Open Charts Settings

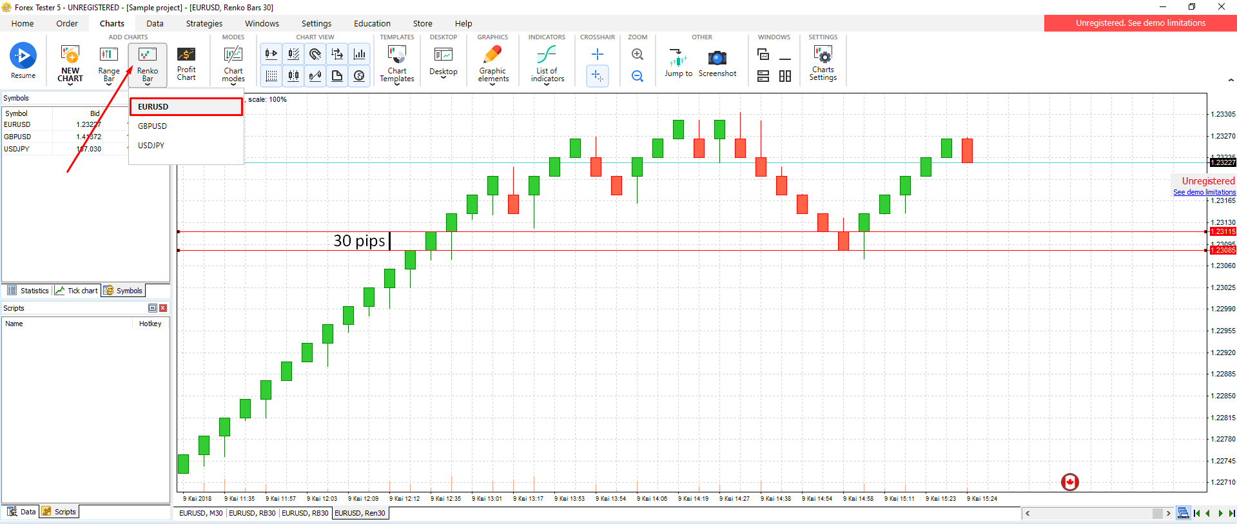click(823, 63)
